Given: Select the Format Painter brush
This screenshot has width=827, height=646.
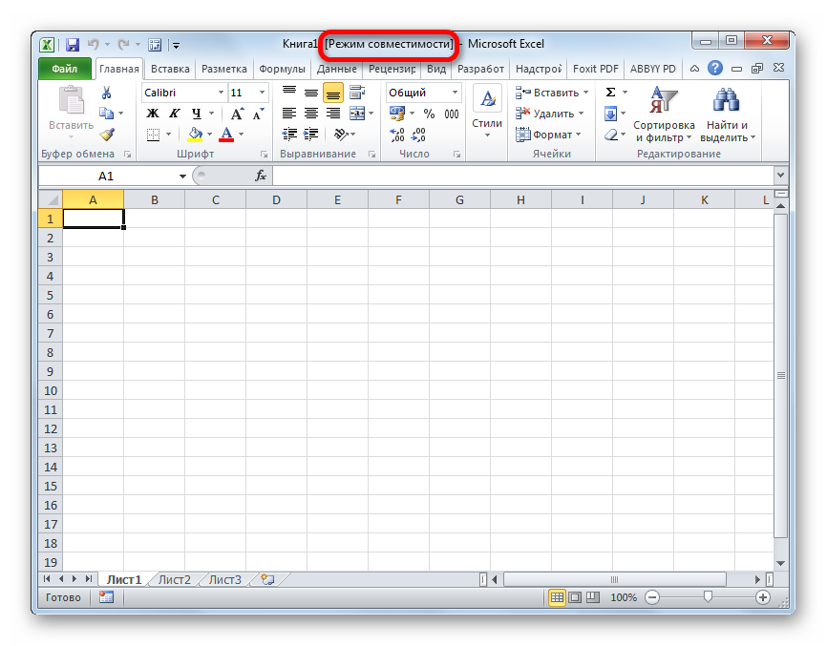Looking at the screenshot, I should (x=107, y=135).
